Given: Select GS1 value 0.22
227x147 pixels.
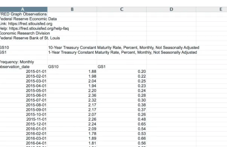Looking at the screenshot, I should (122, 76).
